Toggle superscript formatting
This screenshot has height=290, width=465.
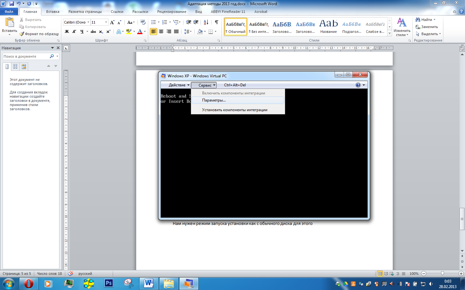(x=108, y=32)
